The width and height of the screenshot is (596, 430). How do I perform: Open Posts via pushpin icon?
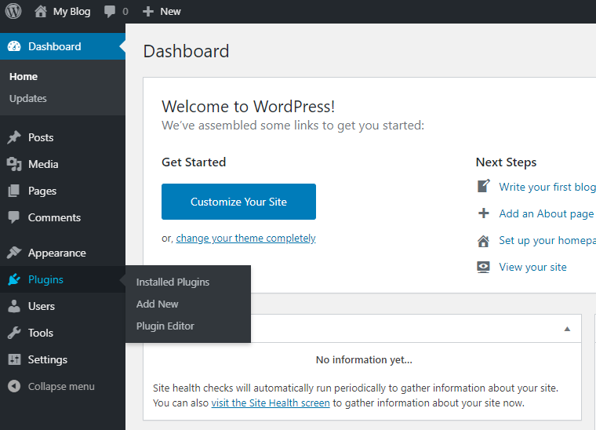[x=14, y=137]
